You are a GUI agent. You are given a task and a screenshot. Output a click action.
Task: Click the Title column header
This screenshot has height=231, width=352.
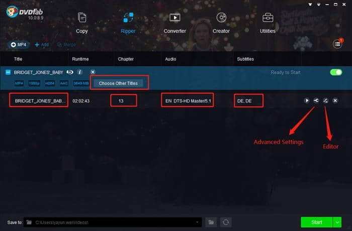pos(18,59)
